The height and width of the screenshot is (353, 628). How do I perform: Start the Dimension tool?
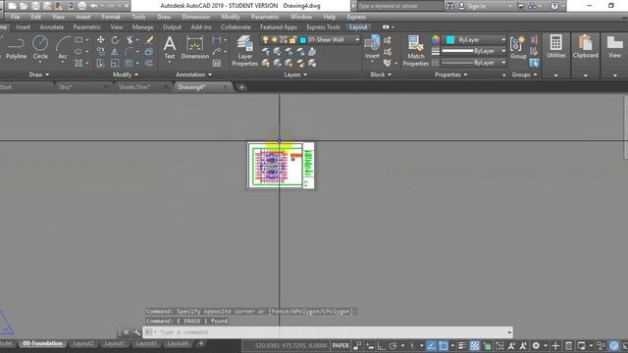[194, 47]
